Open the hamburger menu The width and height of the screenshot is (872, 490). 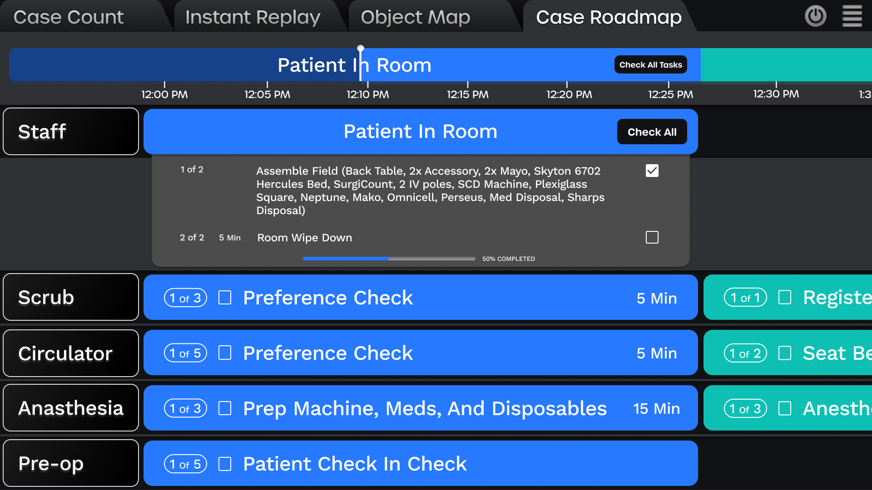[x=852, y=16]
